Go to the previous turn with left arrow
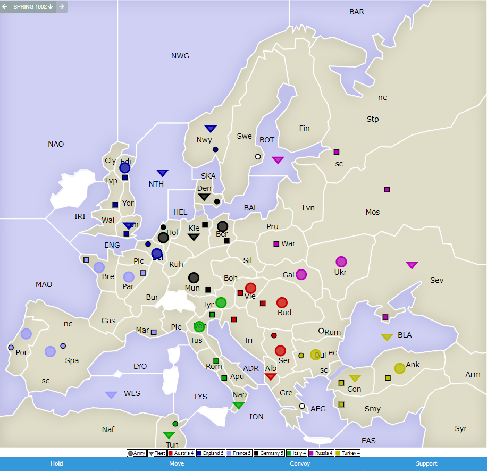The width and height of the screenshot is (487, 472). click(5, 7)
